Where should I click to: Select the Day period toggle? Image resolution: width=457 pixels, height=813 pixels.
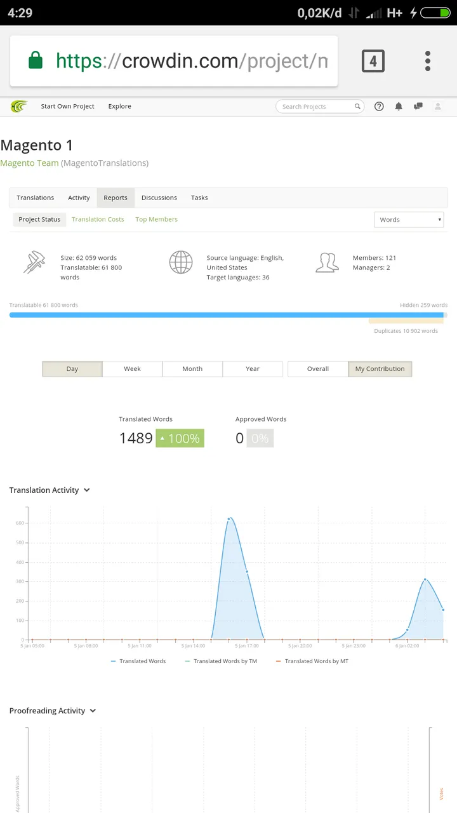click(72, 368)
